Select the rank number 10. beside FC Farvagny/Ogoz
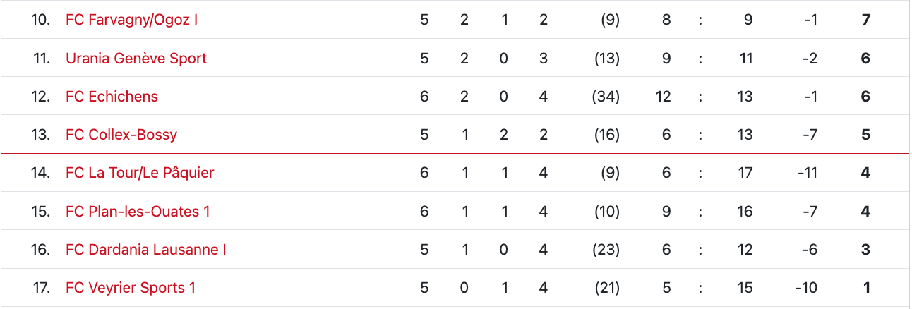The image size is (912, 309). (x=41, y=20)
